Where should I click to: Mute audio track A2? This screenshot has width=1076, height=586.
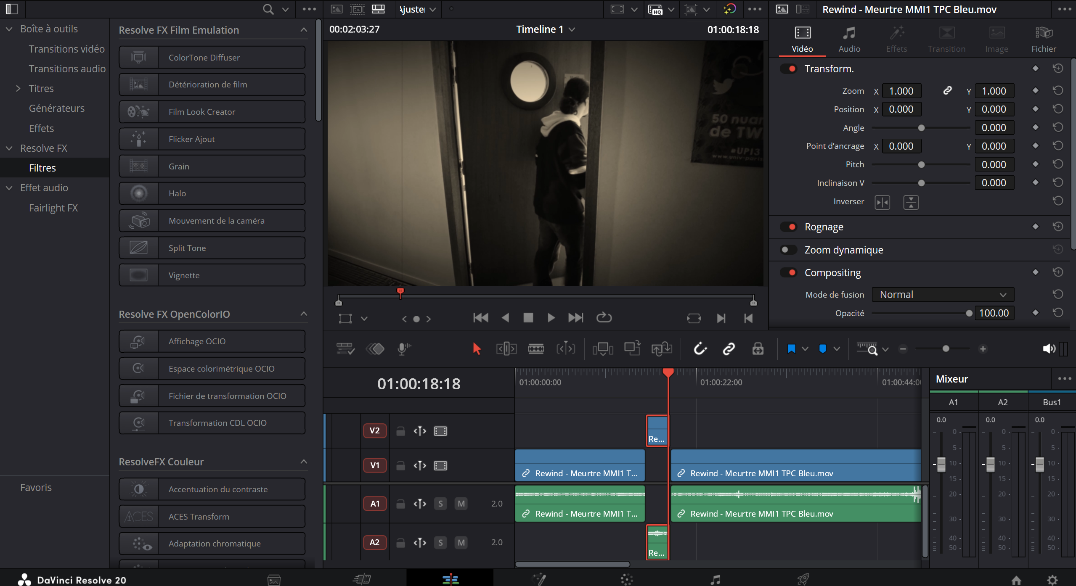click(461, 542)
